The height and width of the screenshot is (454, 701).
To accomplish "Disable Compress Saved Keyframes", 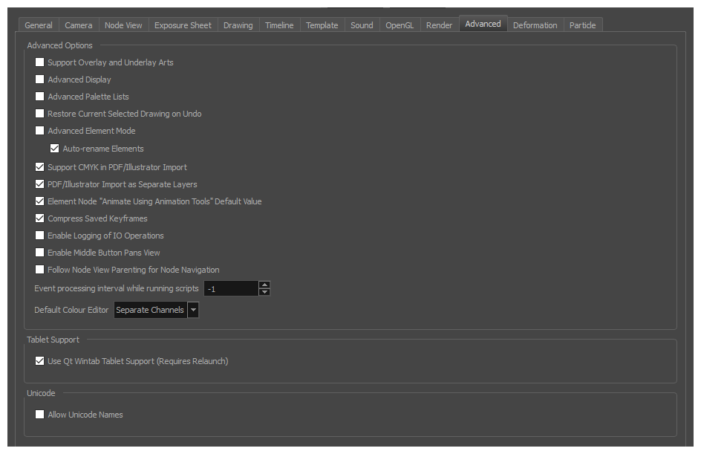I will pos(39,218).
